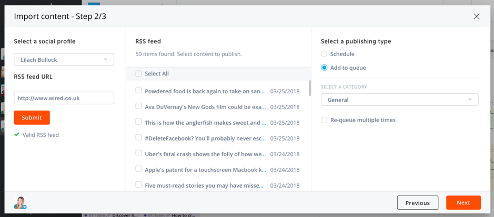Go back with the Previous button
The width and height of the screenshot is (494, 217).
point(417,203)
